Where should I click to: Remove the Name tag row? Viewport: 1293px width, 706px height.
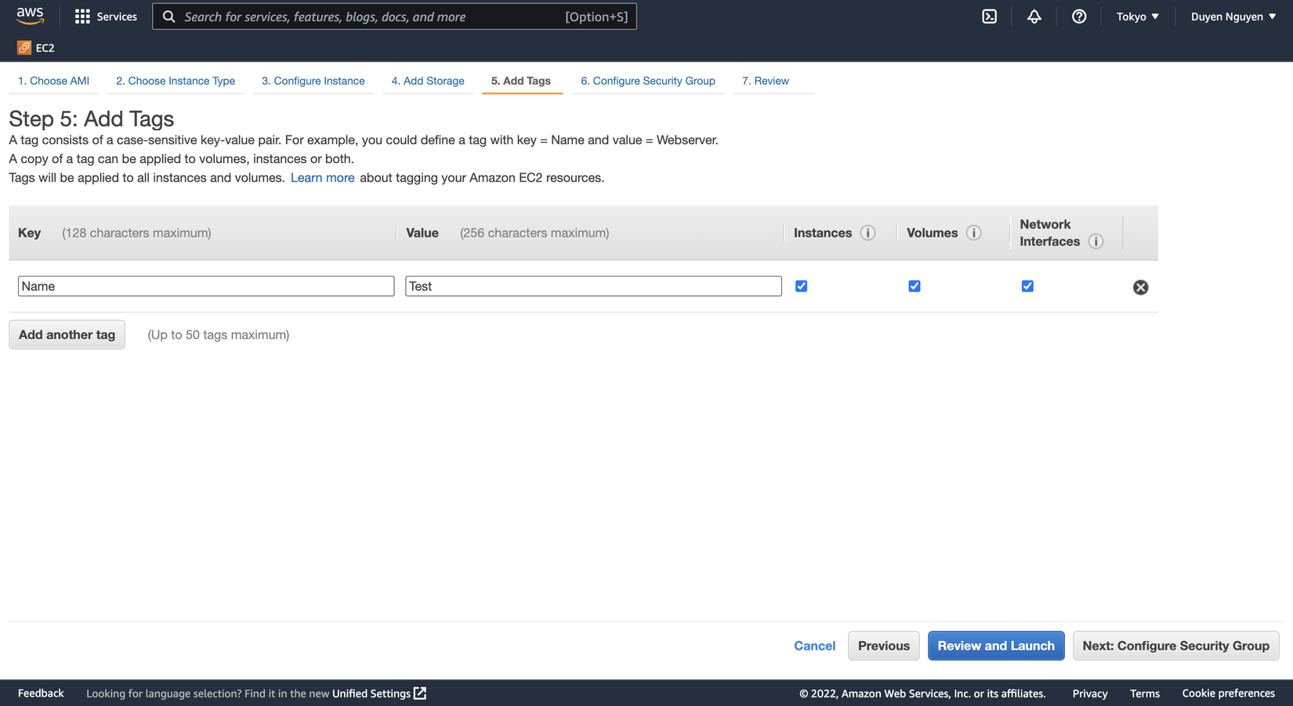1141,288
